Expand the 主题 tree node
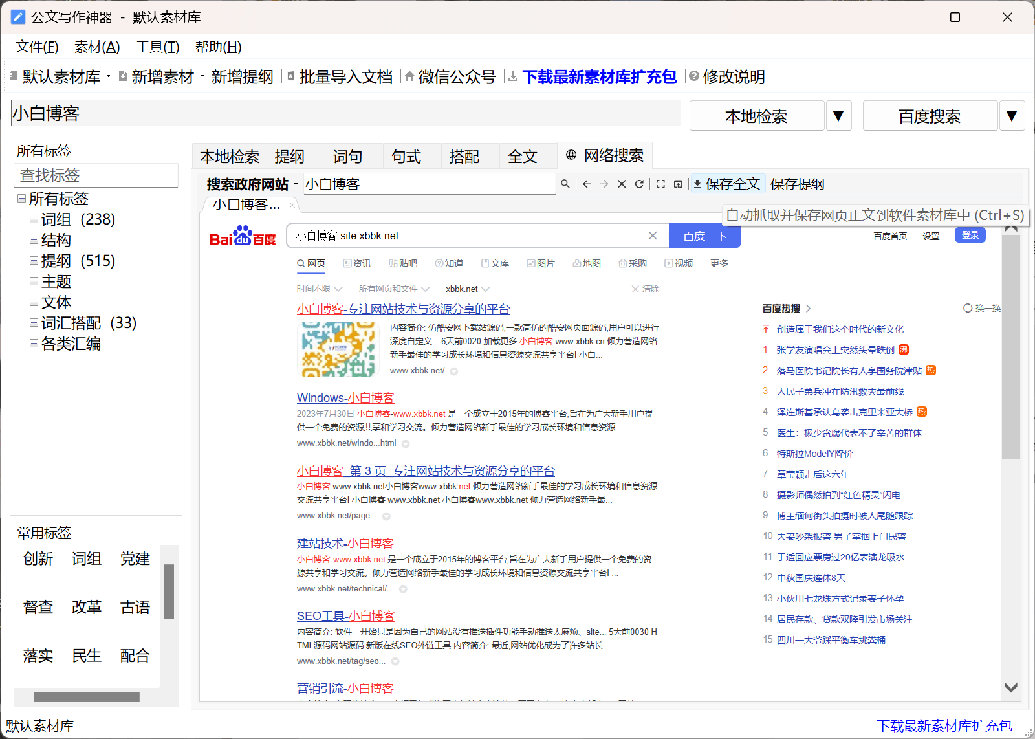This screenshot has height=739, width=1035. (x=34, y=281)
